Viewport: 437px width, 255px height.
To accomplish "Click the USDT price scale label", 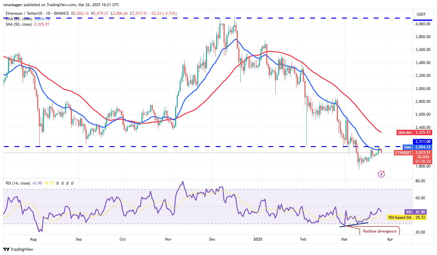I will pyautogui.click(x=422, y=14).
